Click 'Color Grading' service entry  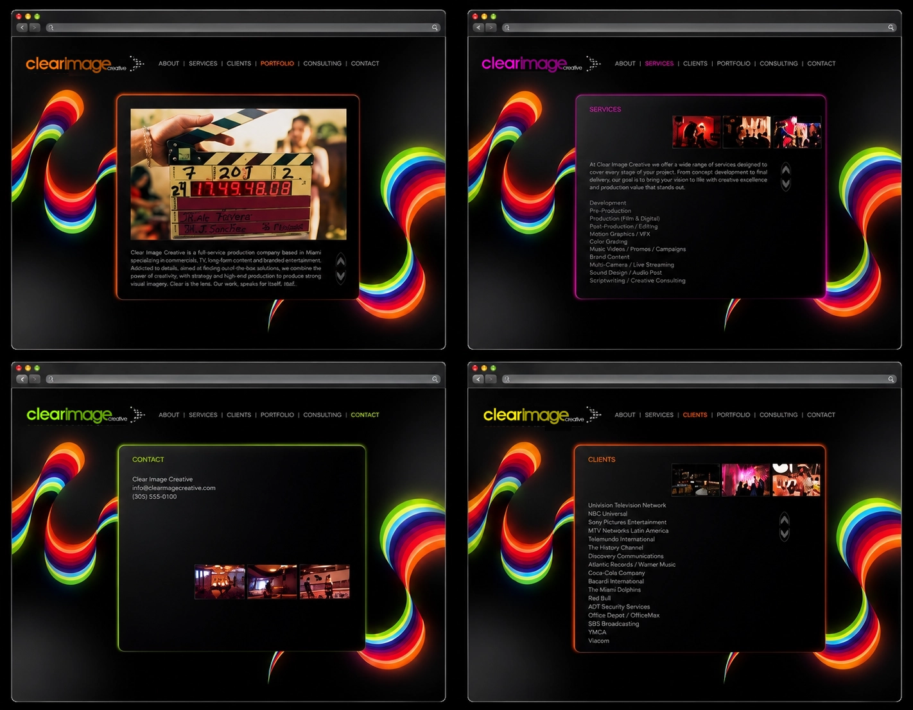click(x=608, y=241)
